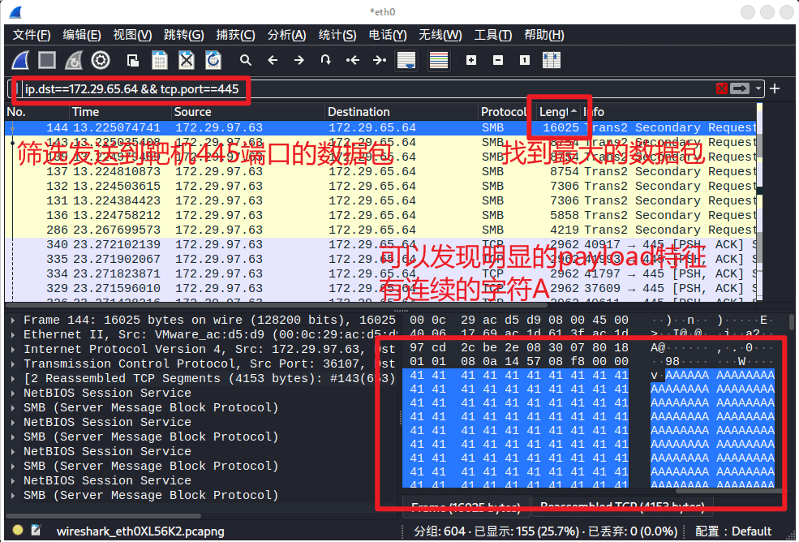Image resolution: width=799 pixels, height=542 pixels.
Task: Open capture options gear icon
Action: tap(101, 60)
